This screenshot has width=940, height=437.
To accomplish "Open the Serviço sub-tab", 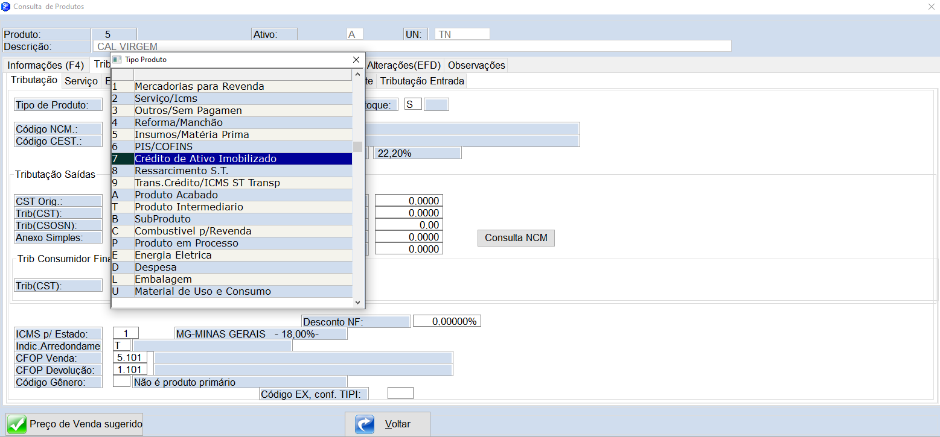I will pos(81,81).
